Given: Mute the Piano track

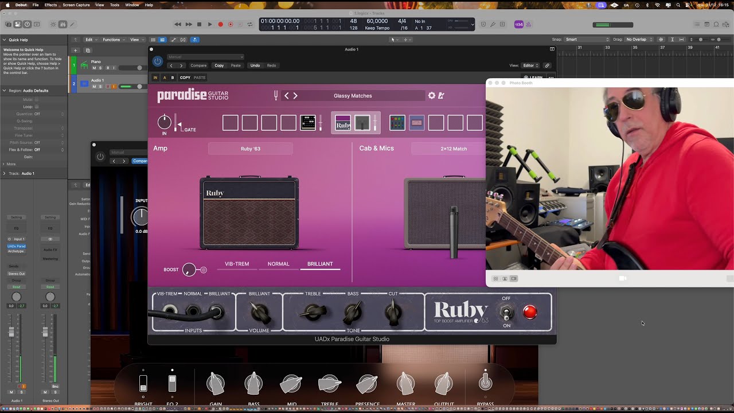Looking at the screenshot, I should [x=93, y=68].
